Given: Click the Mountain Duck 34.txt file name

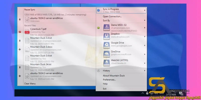Looking at the screenshot, I should pyautogui.click(x=41, y=64).
